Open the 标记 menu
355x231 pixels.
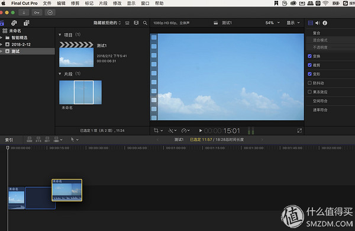pyautogui.click(x=89, y=3)
